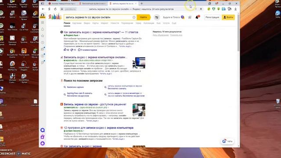Open Speccy desktop shortcut
This screenshot has width=281, height=158.
[x=12, y=14]
